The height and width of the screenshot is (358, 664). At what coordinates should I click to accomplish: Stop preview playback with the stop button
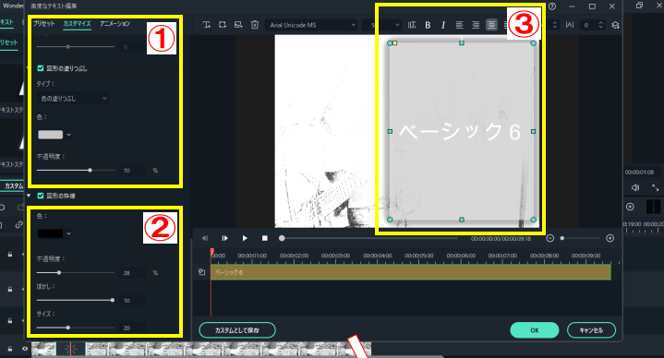pos(265,238)
